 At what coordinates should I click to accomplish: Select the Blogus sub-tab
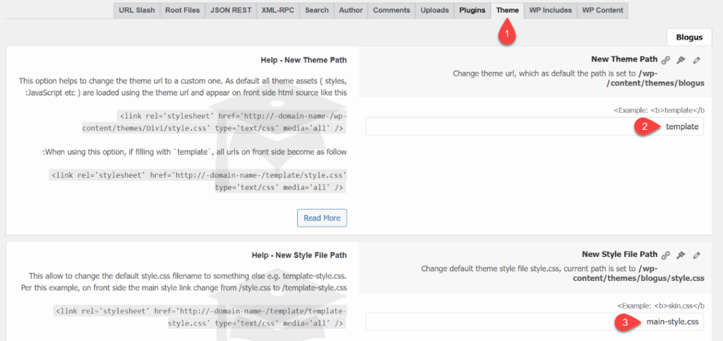[689, 37]
